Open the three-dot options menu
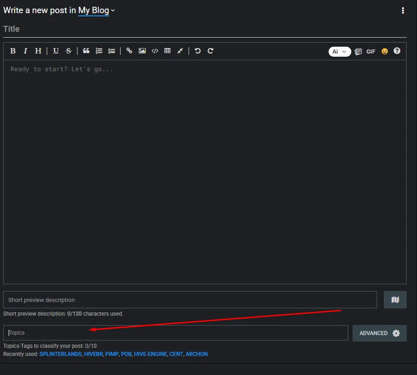This screenshot has height=375, width=417. click(403, 10)
